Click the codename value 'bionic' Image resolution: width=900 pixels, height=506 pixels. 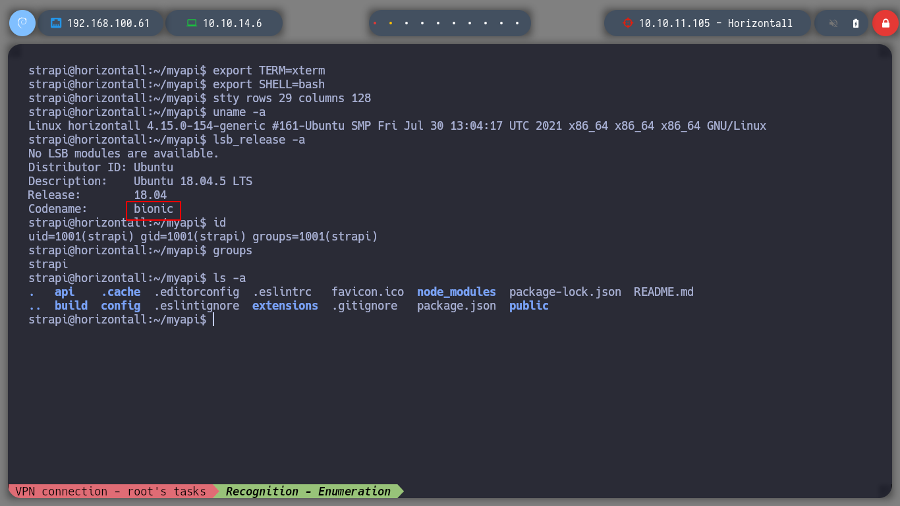[154, 209]
